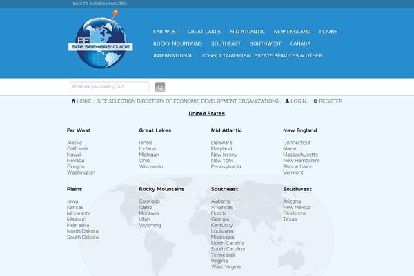Image resolution: width=414 pixels, height=276 pixels.
Task: Select Wyoming state link
Action: tap(150, 226)
